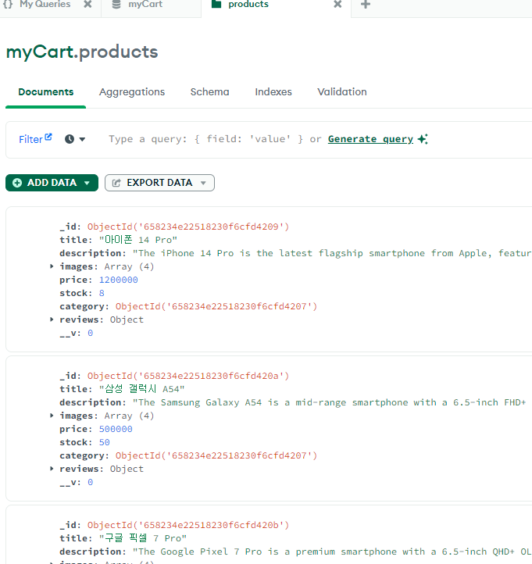
Task: Select the _id ending in cfd420b
Action: pos(188,525)
